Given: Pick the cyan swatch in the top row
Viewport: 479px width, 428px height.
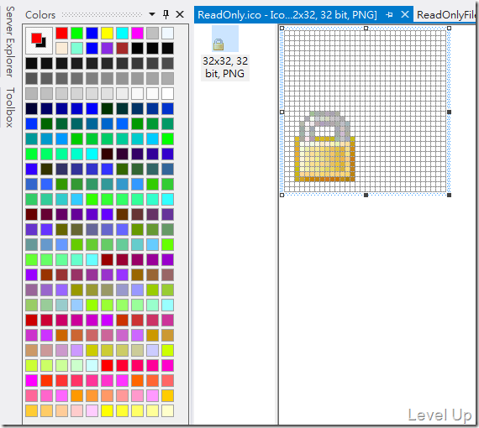Looking at the screenshot, I should pos(122,34).
